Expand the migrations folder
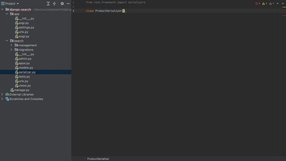This screenshot has height=161, width=286. click(x=11, y=50)
